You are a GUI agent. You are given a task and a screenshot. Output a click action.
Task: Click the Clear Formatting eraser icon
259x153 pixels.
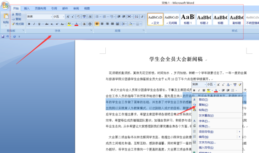[x=79, y=17]
